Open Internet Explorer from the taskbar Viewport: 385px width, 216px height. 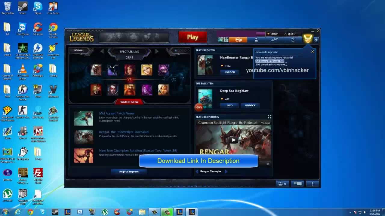click(x=18, y=212)
